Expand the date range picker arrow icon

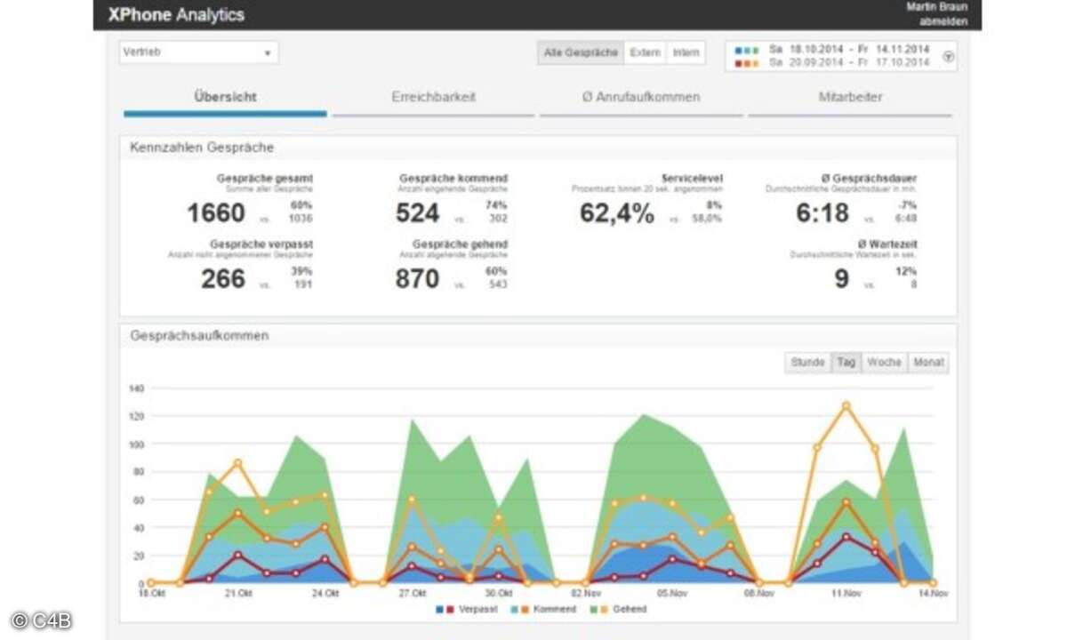pyautogui.click(x=948, y=56)
